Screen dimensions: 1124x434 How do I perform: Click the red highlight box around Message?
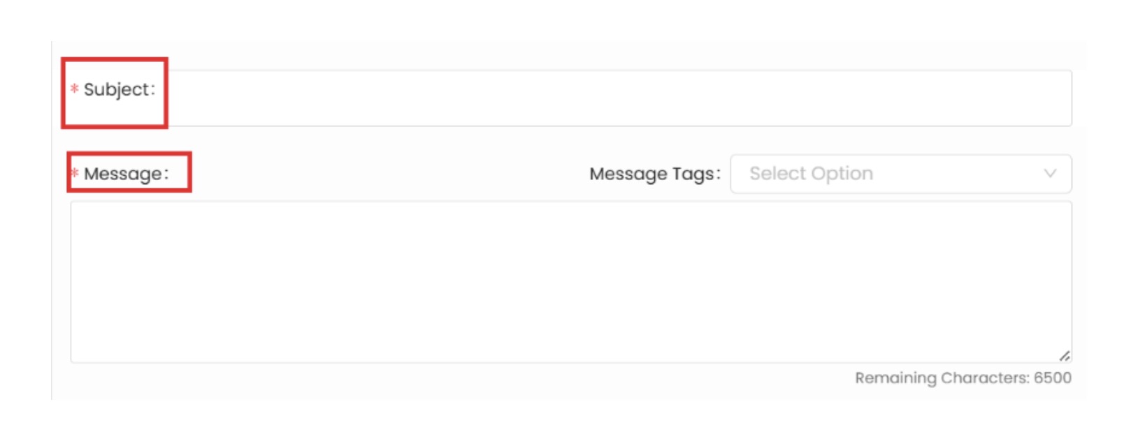coord(129,154)
